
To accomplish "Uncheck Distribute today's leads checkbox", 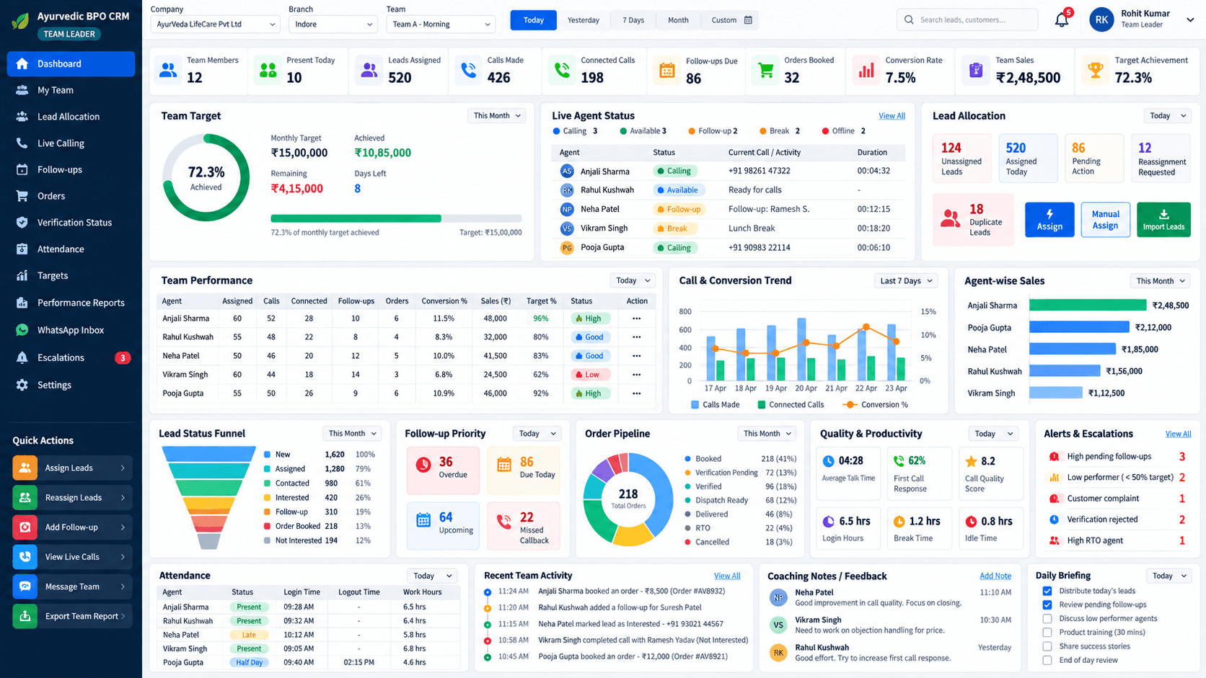I will tap(1047, 591).
